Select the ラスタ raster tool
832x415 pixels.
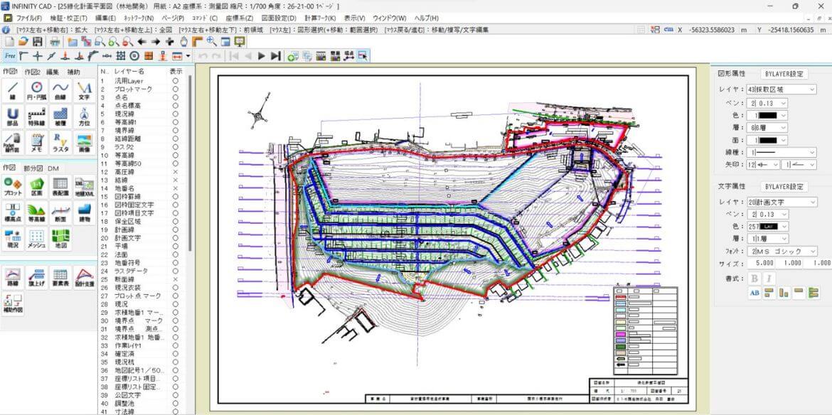click(x=60, y=141)
